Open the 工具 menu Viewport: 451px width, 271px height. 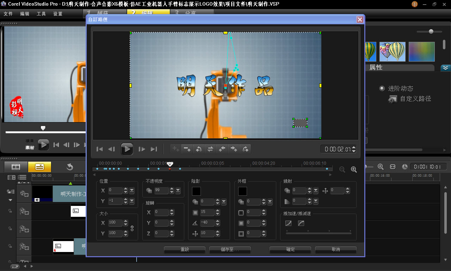coord(41,14)
